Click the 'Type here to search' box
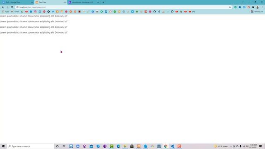Viewport: 265px width, 149px height. click(30, 146)
